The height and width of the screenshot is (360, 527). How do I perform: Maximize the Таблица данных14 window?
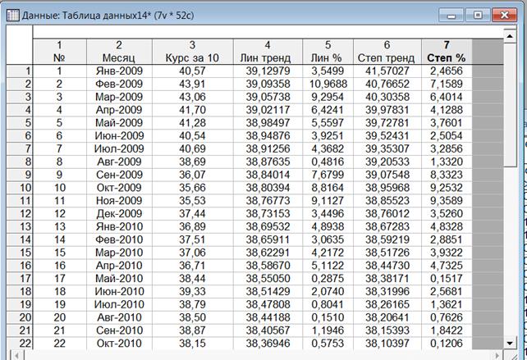click(x=478, y=15)
